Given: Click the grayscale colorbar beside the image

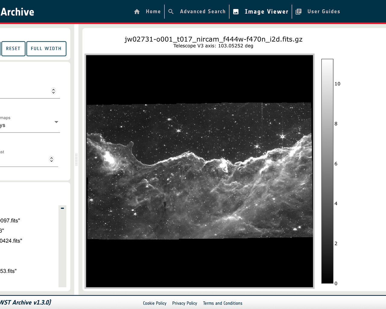Looking at the screenshot, I should coord(327,171).
